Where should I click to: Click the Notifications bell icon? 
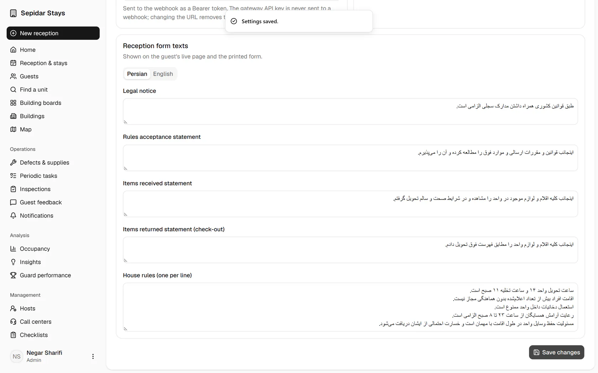pyautogui.click(x=13, y=216)
